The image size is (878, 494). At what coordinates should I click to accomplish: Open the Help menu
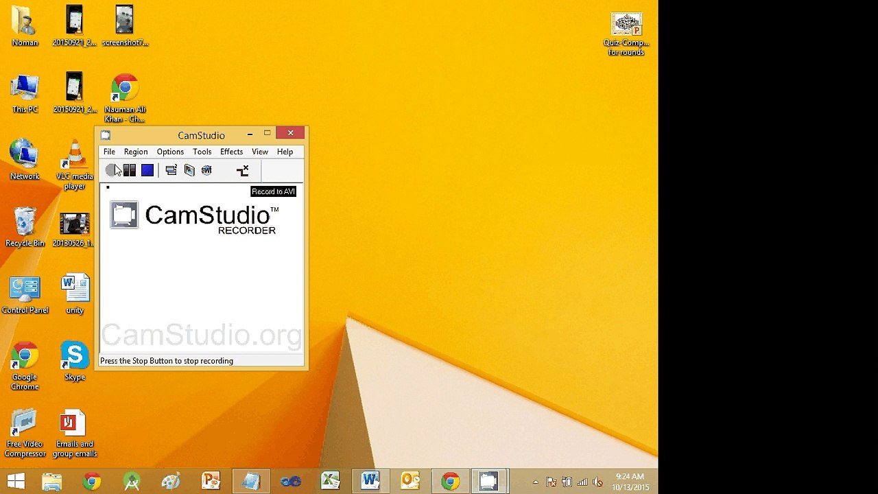tap(285, 152)
